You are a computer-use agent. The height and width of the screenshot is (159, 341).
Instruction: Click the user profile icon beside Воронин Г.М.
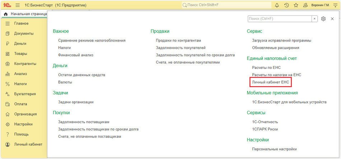(x=305, y=5)
